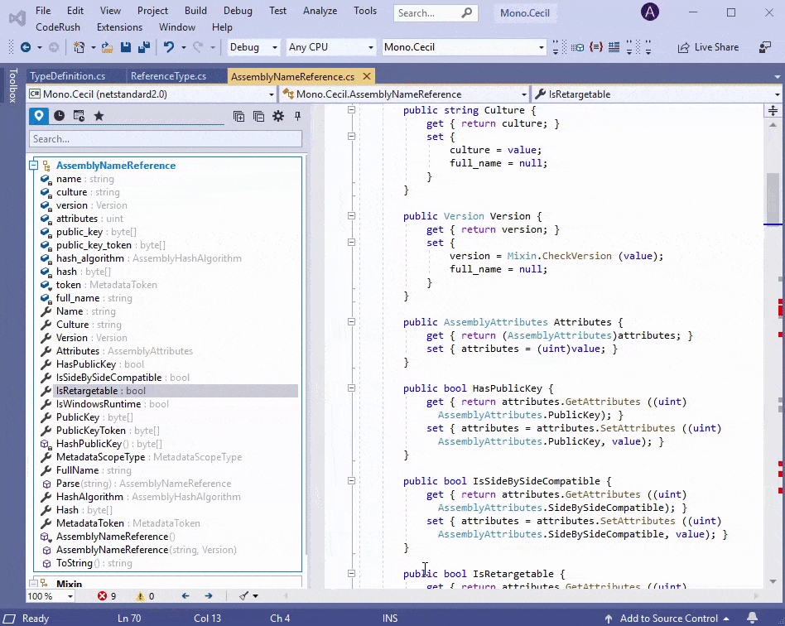Open the Debug configuration dropdown
785x626 pixels.
[253, 47]
